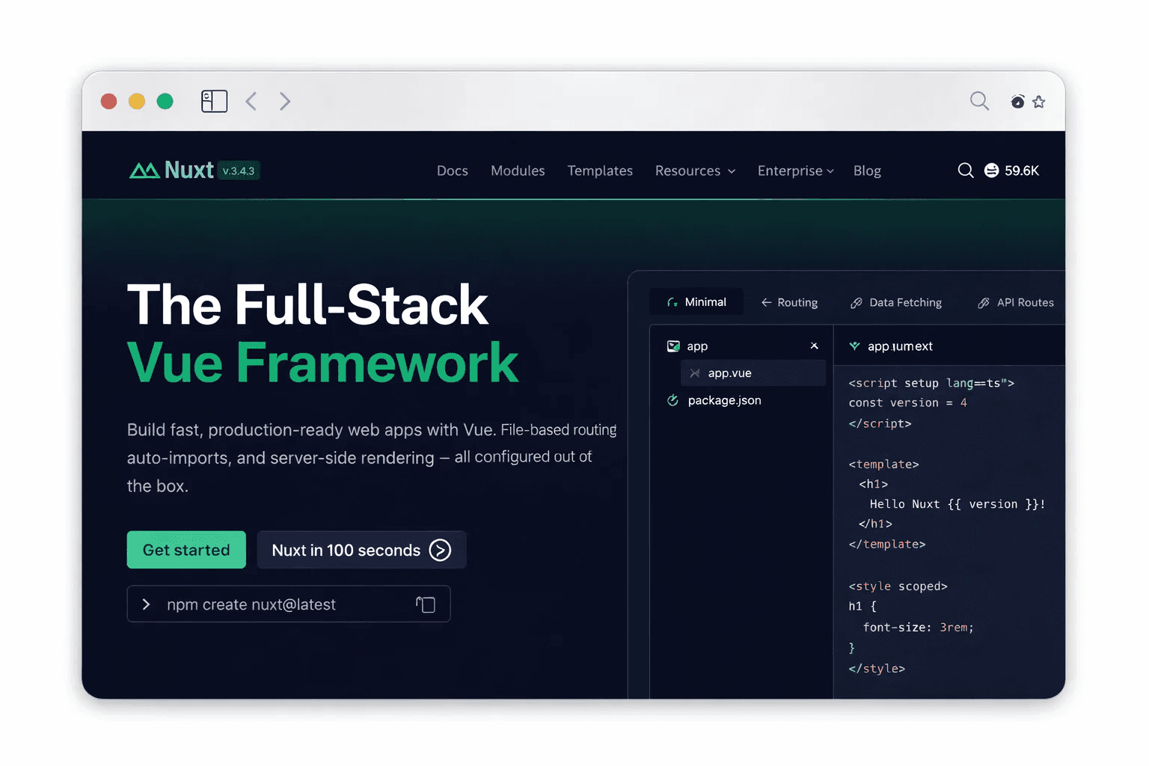The height and width of the screenshot is (766, 1149).
Task: Copy the npm create nuxt command
Action: pyautogui.click(x=426, y=604)
